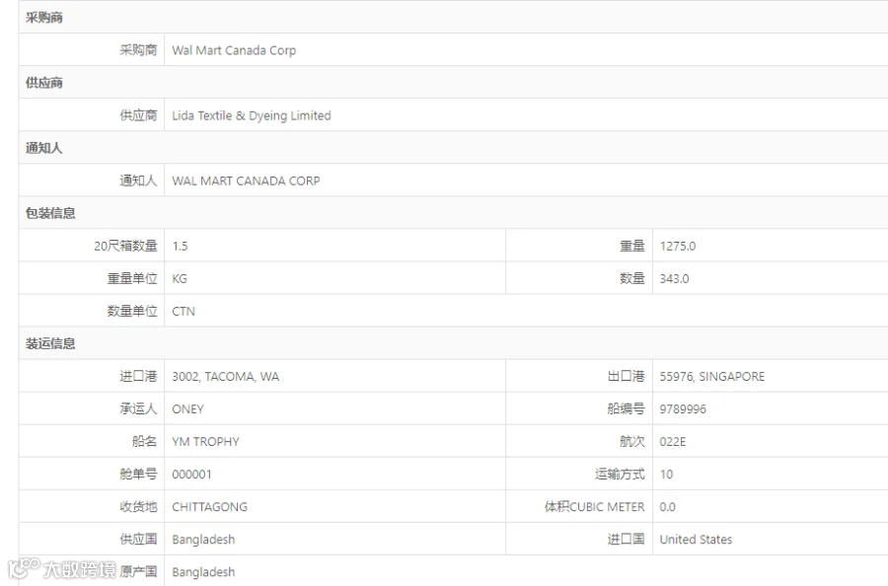The height and width of the screenshot is (586, 888).
Task: Click buyer value Wal Mart Canada Corp
Action: (234, 50)
